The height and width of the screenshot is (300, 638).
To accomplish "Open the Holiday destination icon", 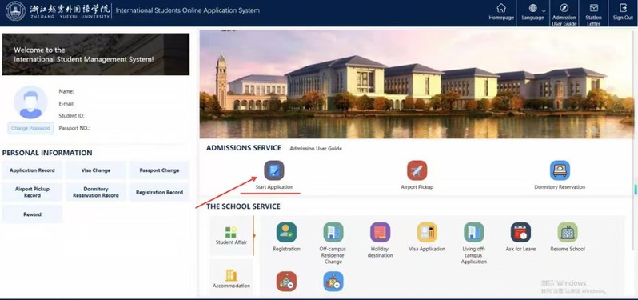I will (380, 233).
